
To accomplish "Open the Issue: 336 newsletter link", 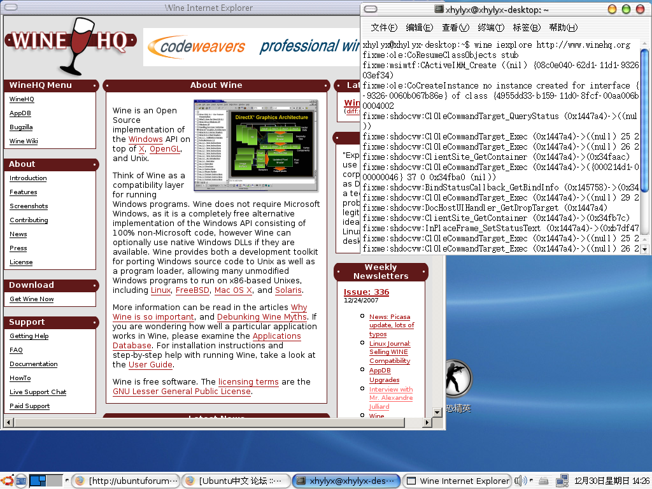I will coord(366,292).
